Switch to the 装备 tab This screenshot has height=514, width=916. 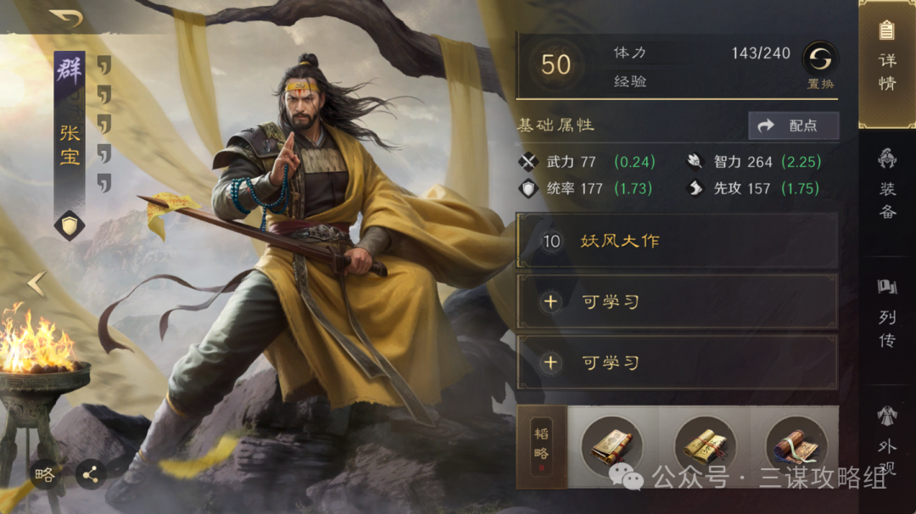click(887, 184)
